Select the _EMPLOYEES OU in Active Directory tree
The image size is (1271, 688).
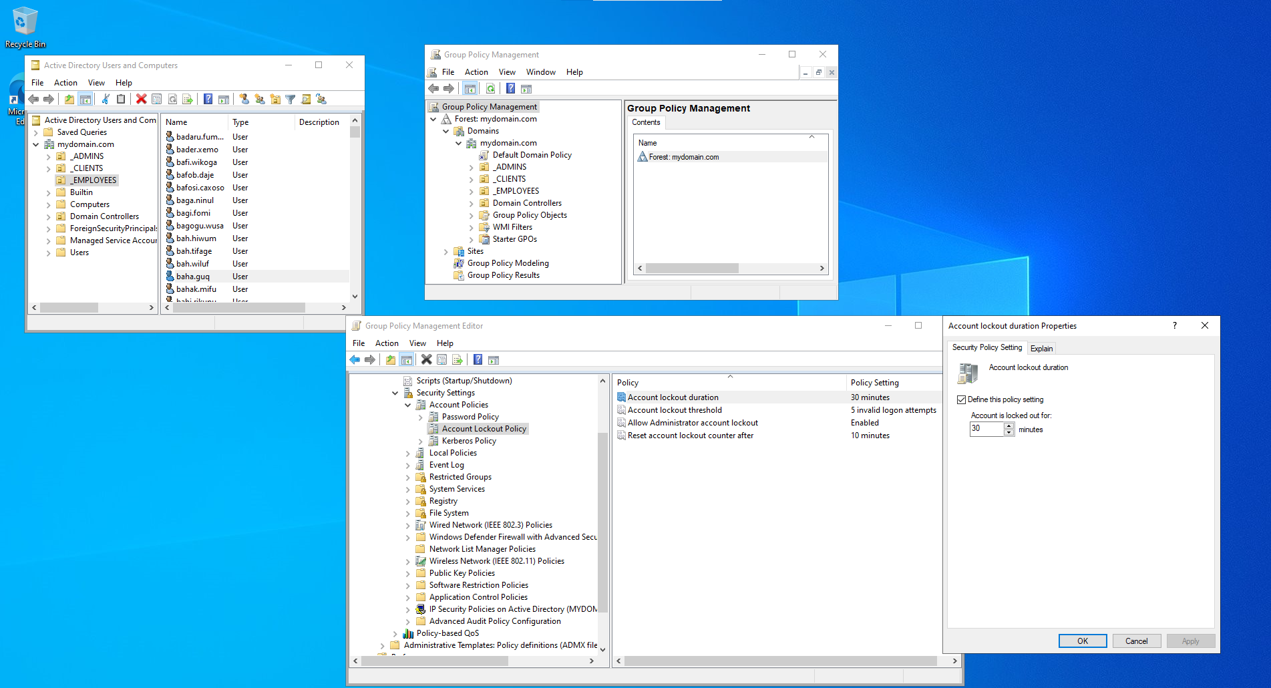[94, 180]
